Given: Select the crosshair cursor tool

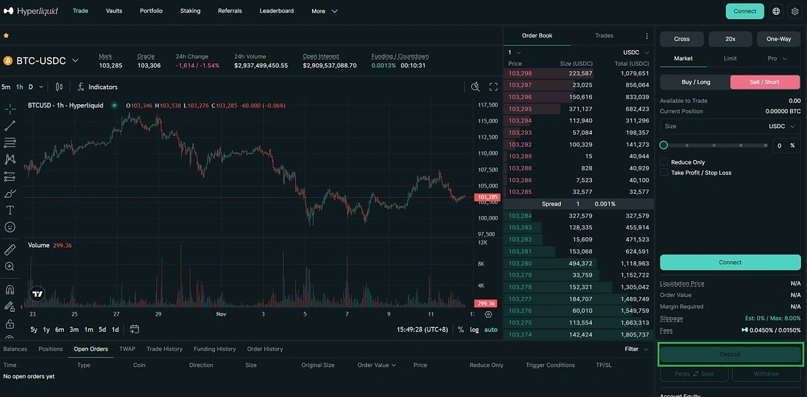Looking at the screenshot, I should point(10,109).
